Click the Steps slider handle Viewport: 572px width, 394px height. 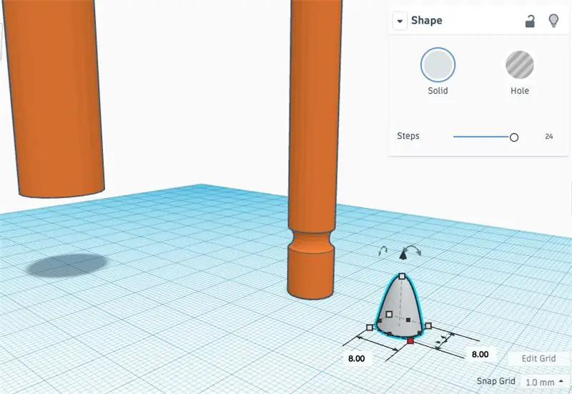tap(514, 137)
